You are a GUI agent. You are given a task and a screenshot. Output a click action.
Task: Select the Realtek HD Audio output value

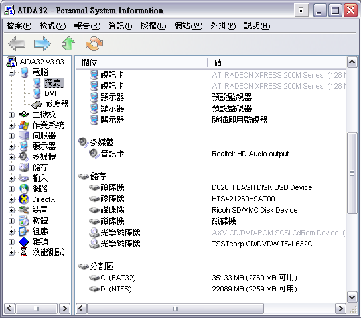pyautogui.click(x=250, y=154)
